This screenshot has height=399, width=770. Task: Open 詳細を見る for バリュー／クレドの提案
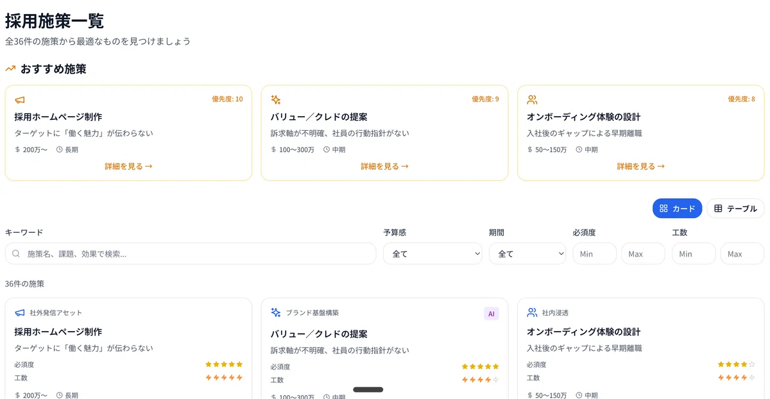(x=384, y=166)
